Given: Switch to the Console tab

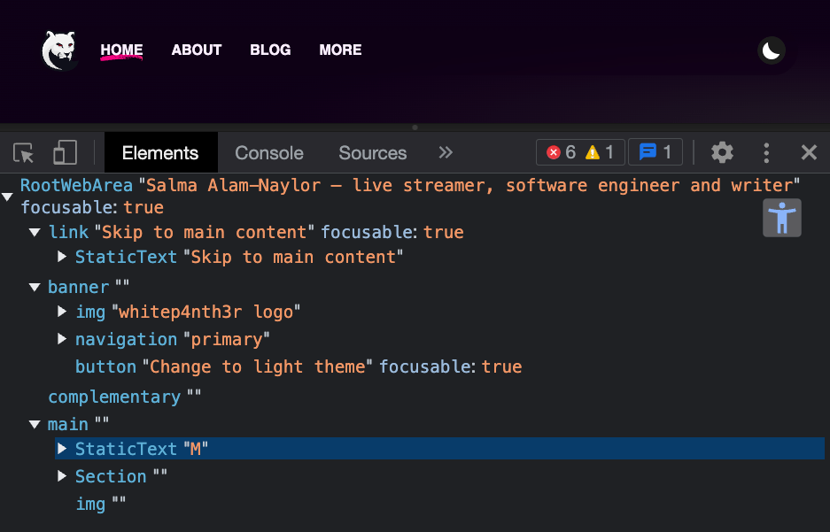Looking at the screenshot, I should pyautogui.click(x=268, y=152).
